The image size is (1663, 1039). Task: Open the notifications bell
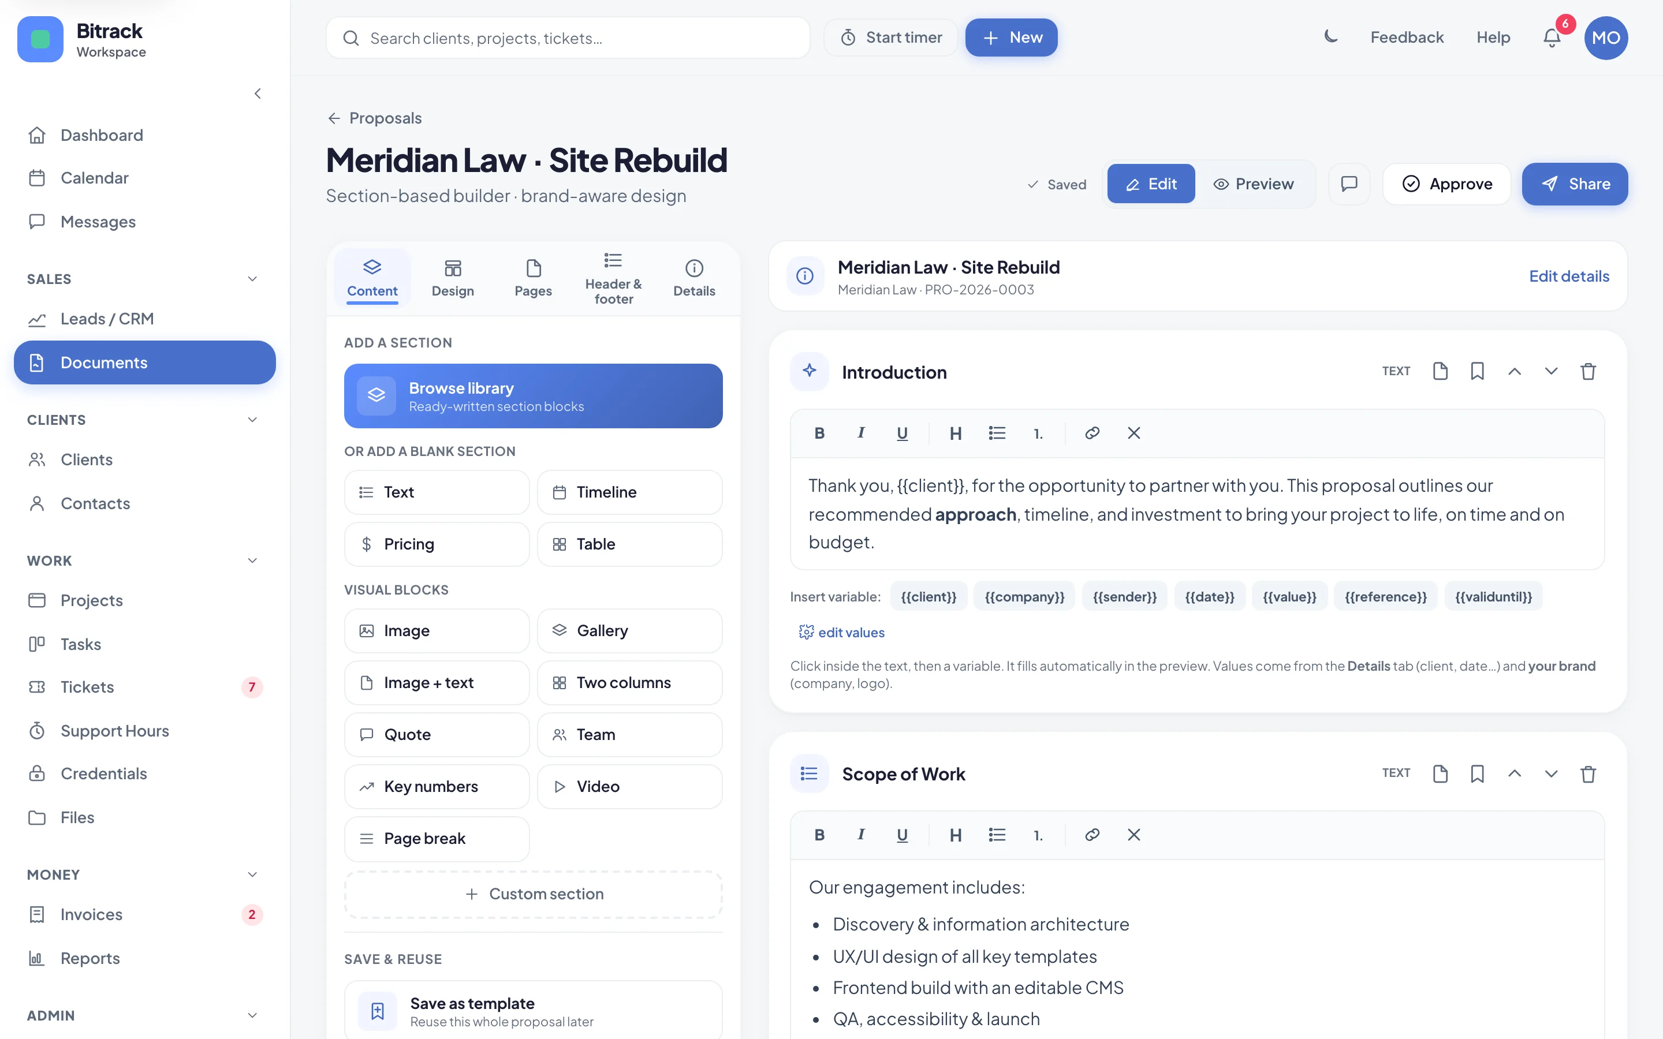tap(1552, 38)
